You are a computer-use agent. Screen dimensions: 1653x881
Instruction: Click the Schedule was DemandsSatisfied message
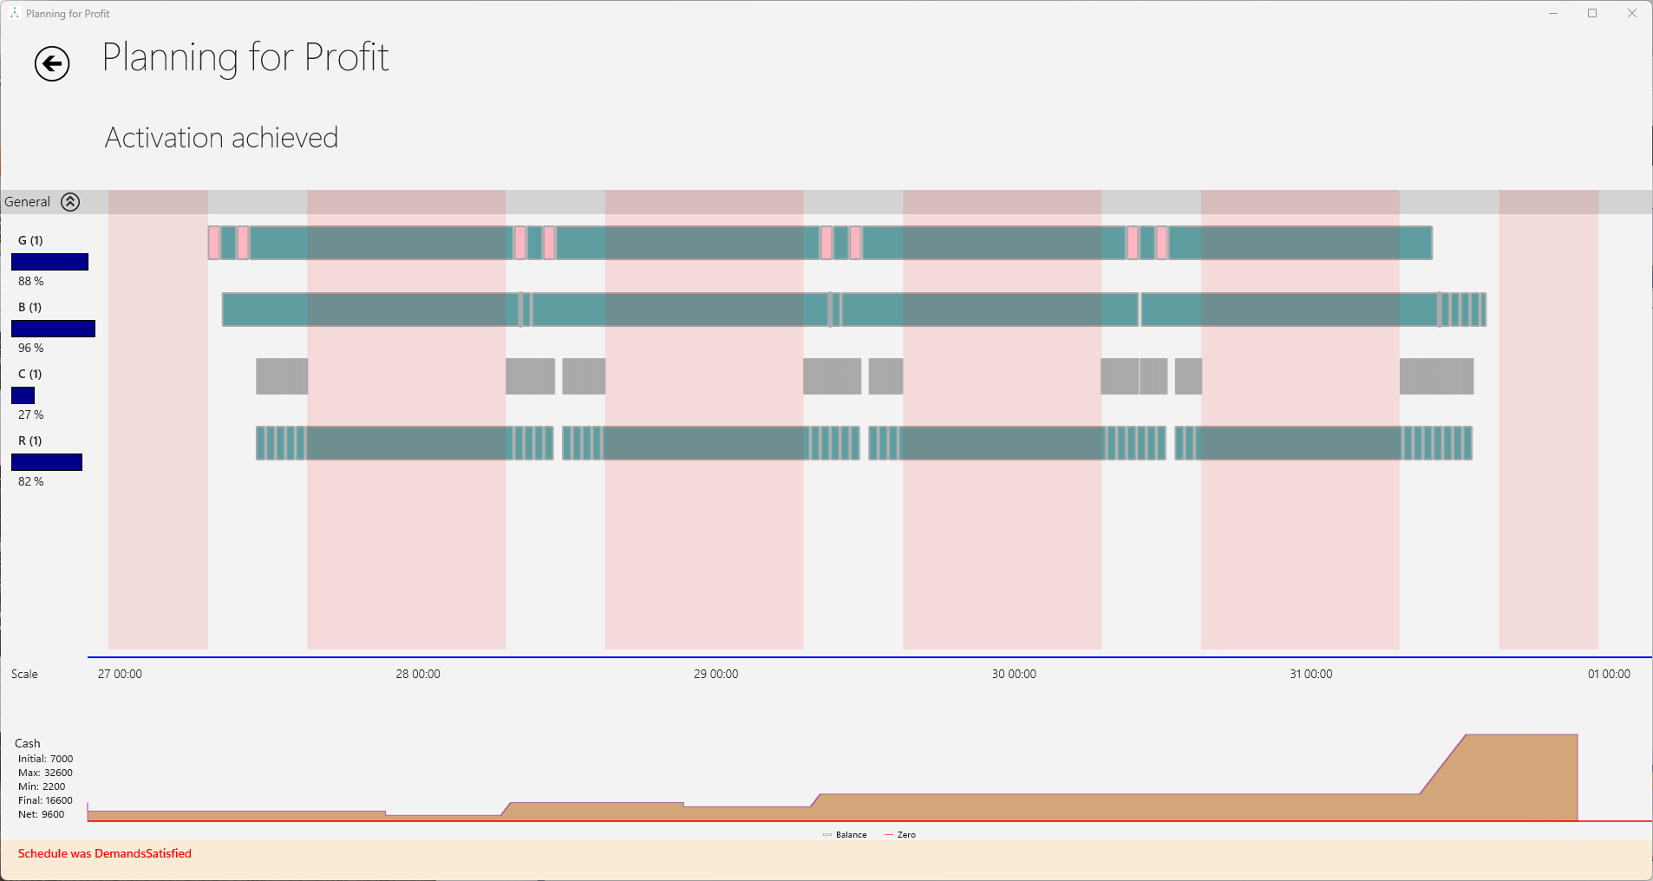(x=103, y=853)
